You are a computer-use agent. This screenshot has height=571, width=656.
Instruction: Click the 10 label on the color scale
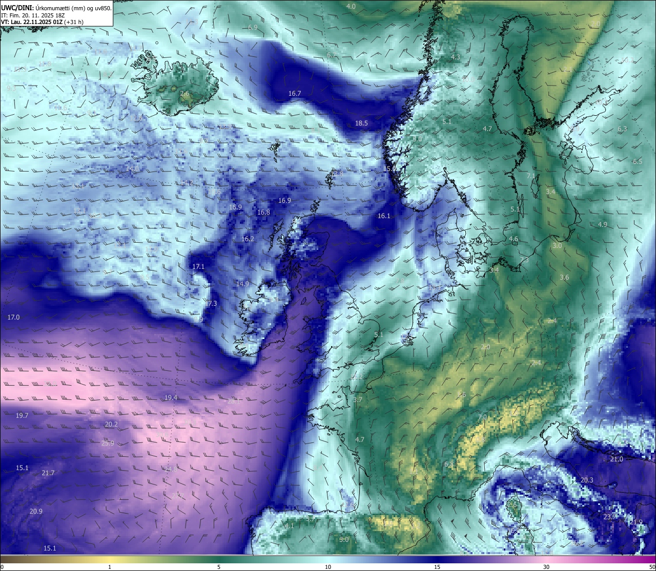(x=328, y=567)
